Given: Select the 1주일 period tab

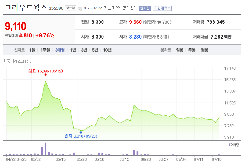Looking at the screenshot, I should coord(45,50).
